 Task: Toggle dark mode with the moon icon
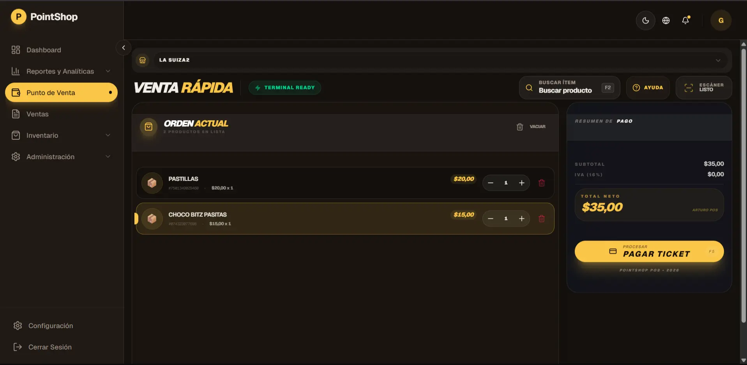(645, 21)
